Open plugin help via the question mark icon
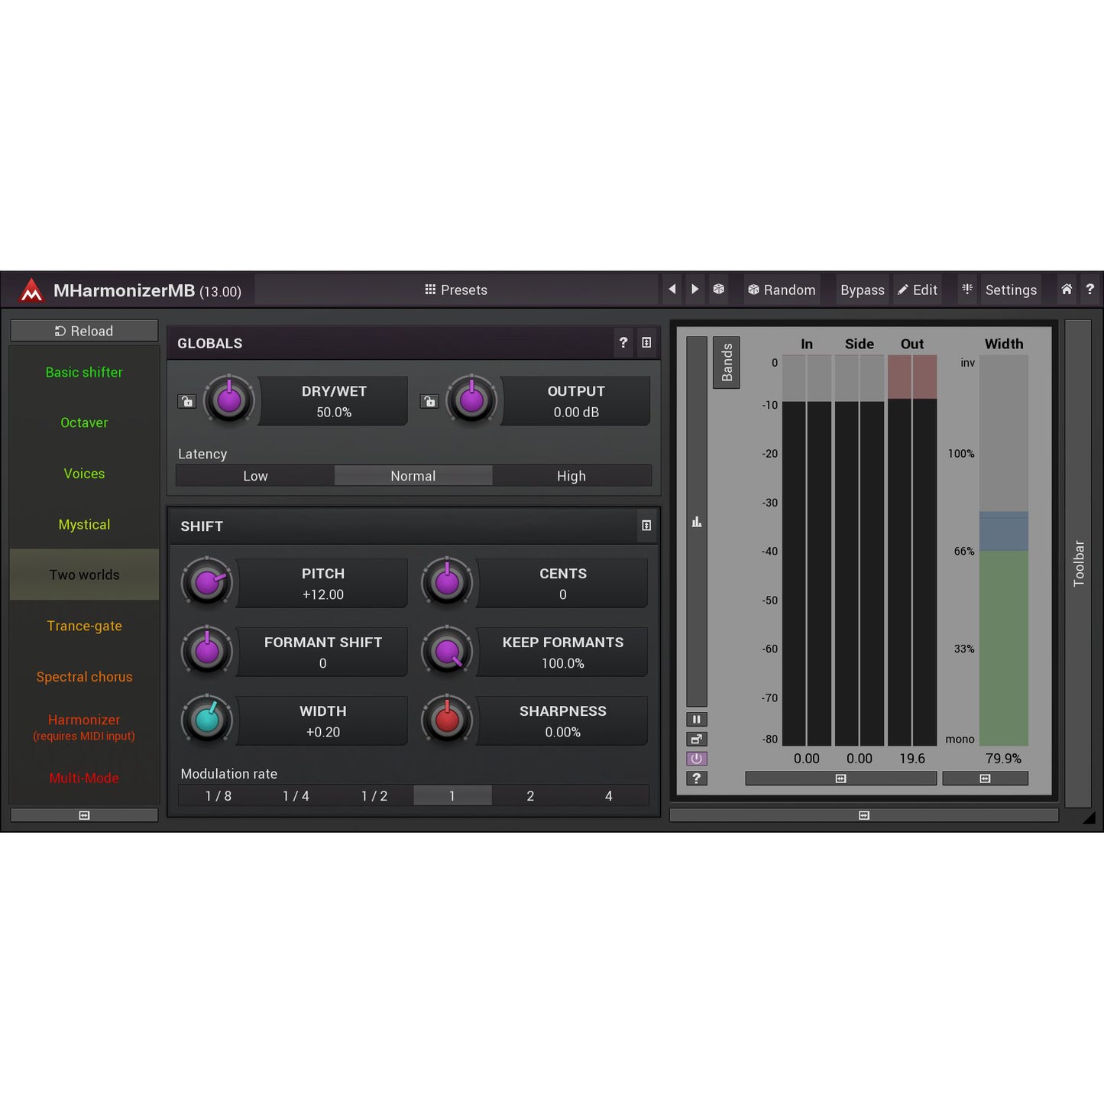The width and height of the screenshot is (1104, 1104). click(1090, 290)
